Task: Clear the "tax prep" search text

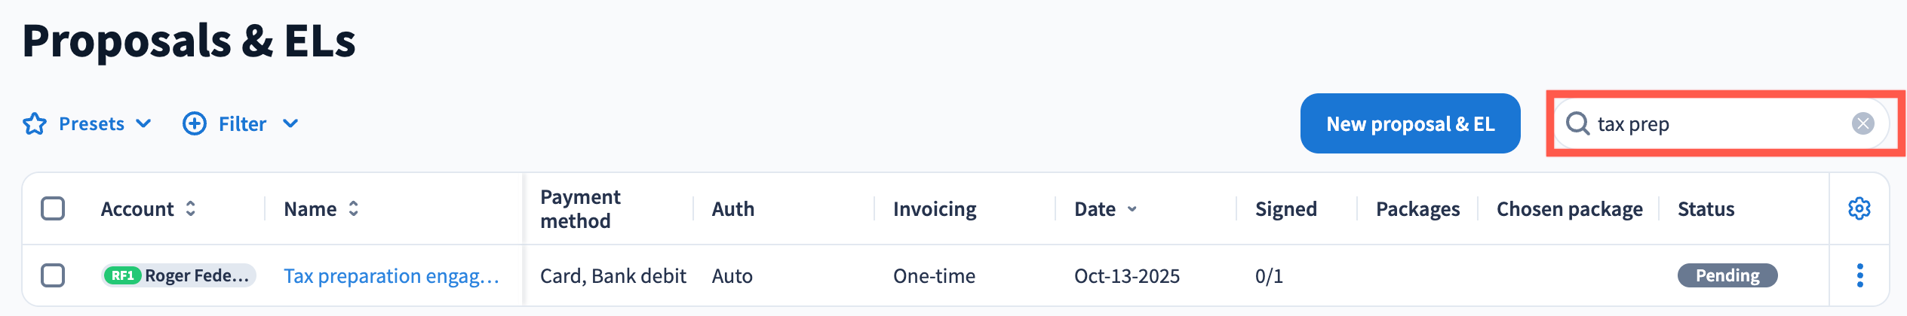Action: tap(1862, 123)
